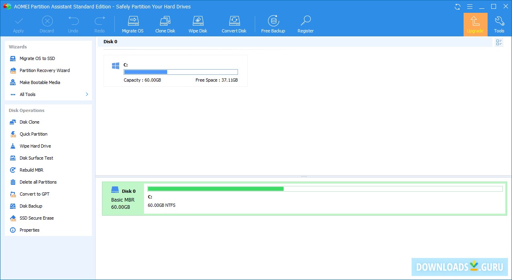Switch to the list view layout icon
Image resolution: width=512 pixels, height=280 pixels.
499,42
